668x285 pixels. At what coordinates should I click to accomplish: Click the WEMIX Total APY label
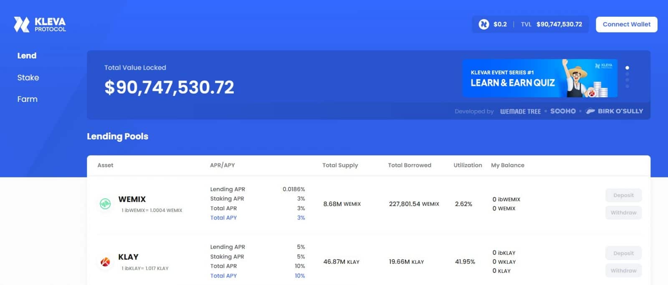223,218
